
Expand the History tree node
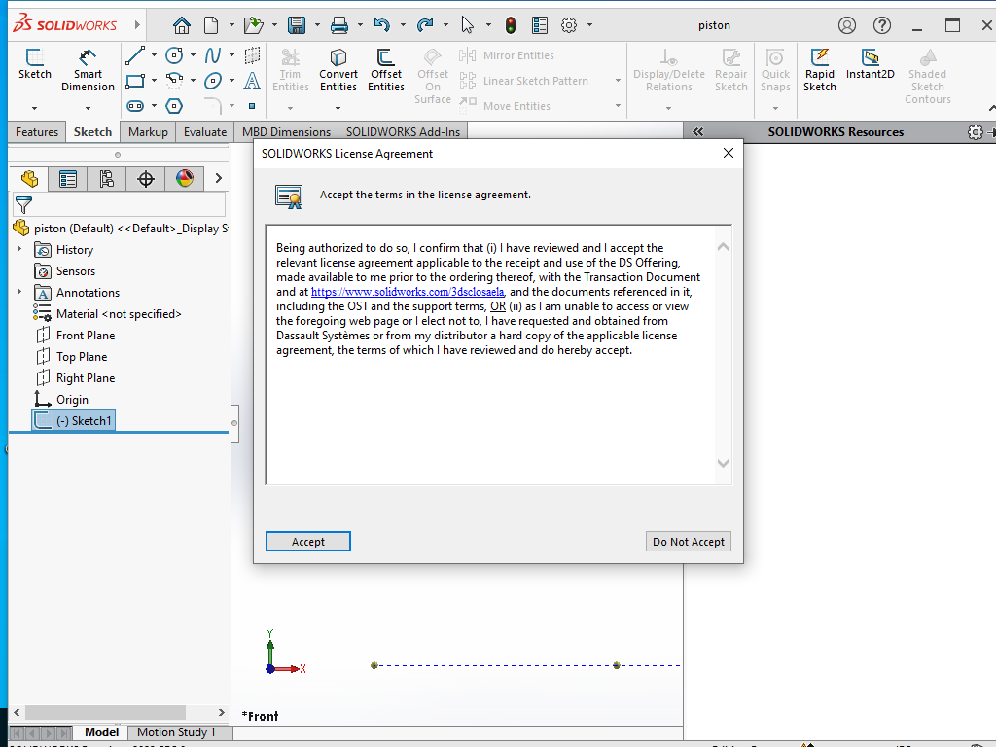(19, 249)
